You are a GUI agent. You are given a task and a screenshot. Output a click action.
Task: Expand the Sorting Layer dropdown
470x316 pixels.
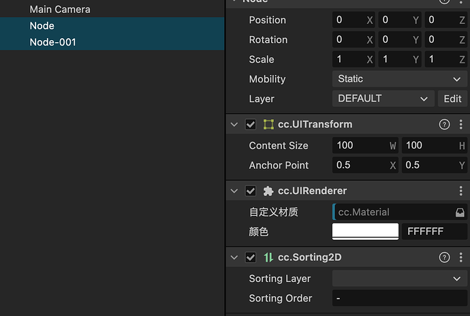(x=400, y=279)
